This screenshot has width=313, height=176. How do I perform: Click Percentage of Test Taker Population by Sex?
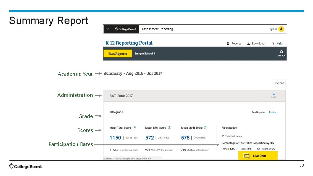coord(248,143)
